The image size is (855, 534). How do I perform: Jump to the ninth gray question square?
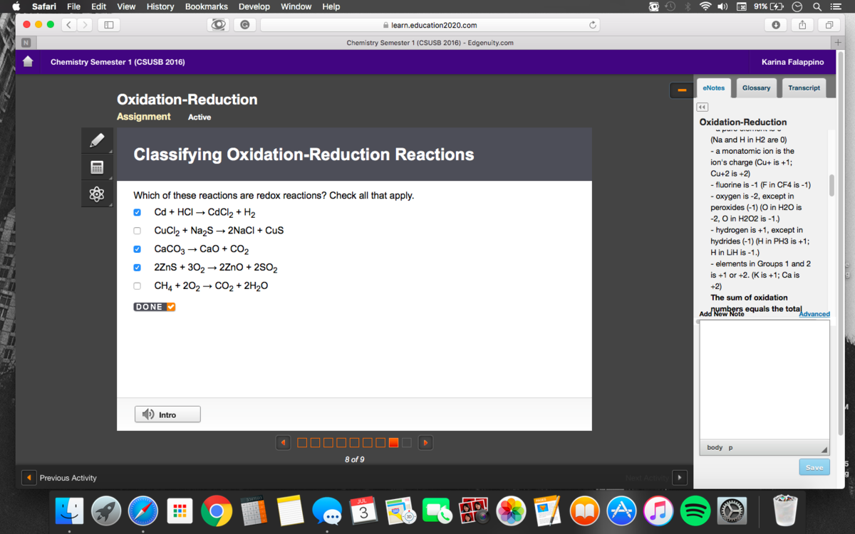point(407,443)
